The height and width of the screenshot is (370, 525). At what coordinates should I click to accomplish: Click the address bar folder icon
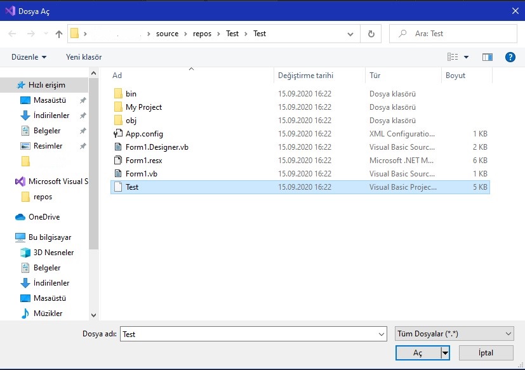tap(75, 34)
